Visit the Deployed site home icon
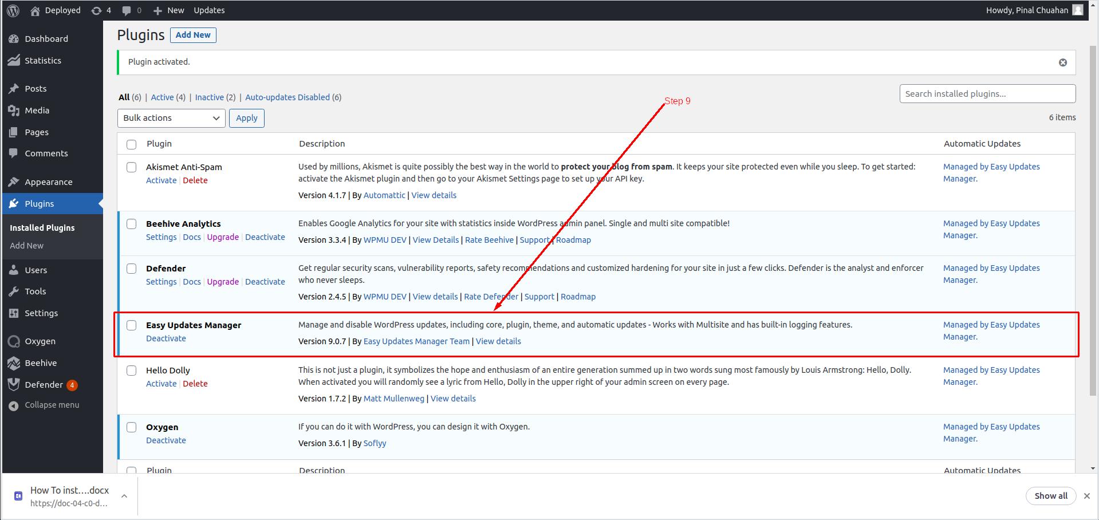 coord(36,10)
